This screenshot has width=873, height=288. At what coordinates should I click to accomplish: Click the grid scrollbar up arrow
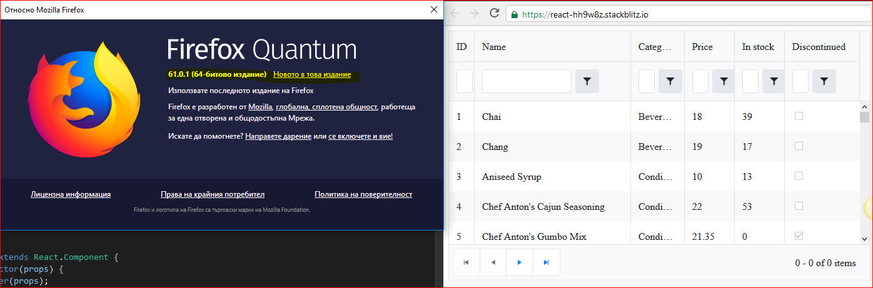864,106
